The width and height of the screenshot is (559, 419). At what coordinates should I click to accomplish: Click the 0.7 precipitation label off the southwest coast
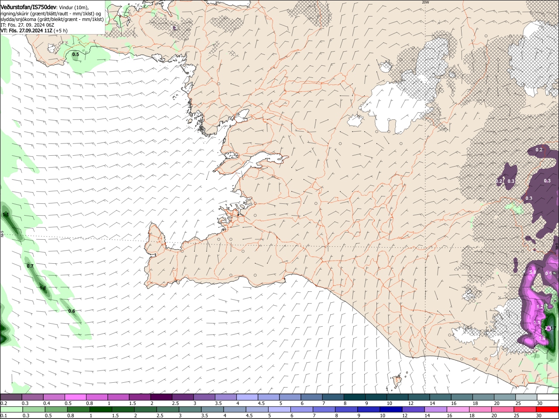30,266
